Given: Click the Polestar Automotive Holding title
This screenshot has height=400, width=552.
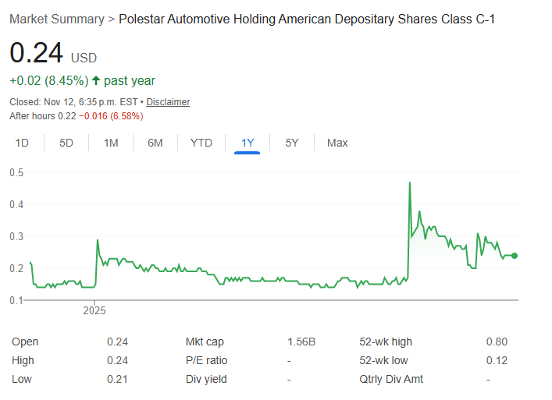Looking at the screenshot, I should point(306,18).
